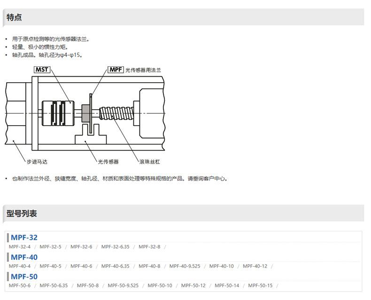Viewport: 371px width, 300px height.
Task: Click the MPF-32 series heading
Action: pyautogui.click(x=24, y=237)
